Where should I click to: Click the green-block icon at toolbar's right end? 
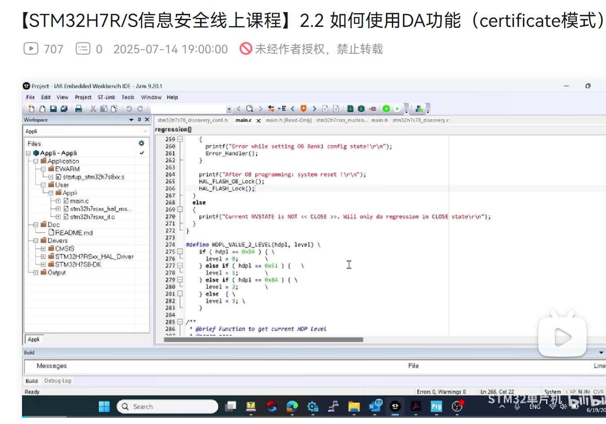pyautogui.click(x=419, y=108)
